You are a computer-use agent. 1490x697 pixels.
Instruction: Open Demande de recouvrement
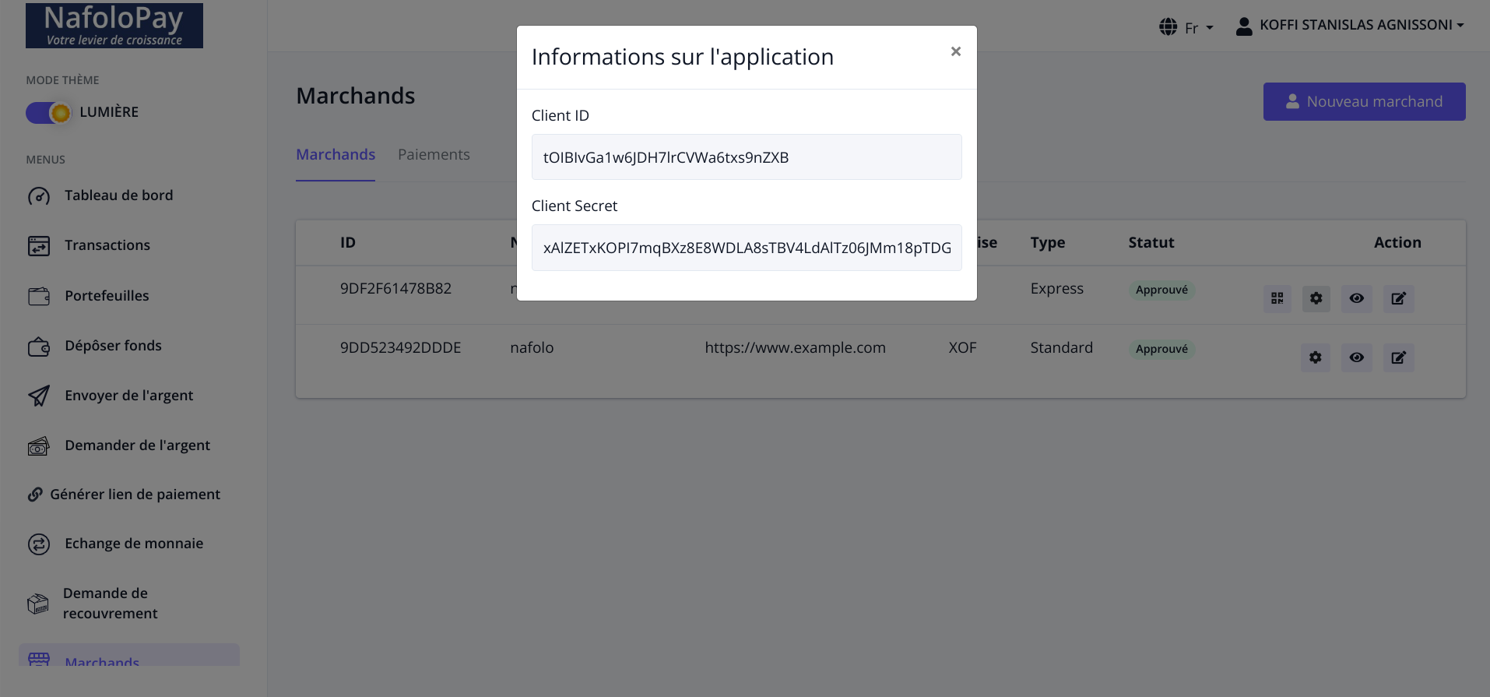click(x=110, y=604)
